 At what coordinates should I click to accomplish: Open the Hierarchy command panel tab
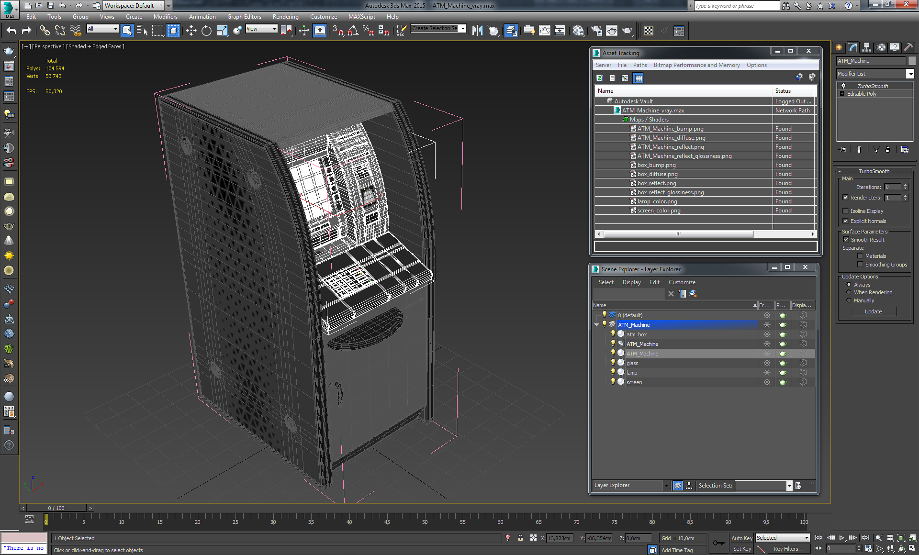[x=866, y=47]
